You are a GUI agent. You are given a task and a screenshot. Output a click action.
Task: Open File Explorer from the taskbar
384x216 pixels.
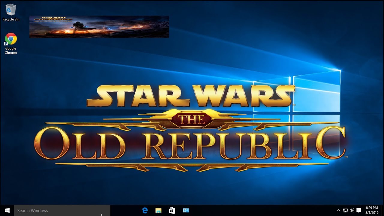pyautogui.click(x=158, y=210)
